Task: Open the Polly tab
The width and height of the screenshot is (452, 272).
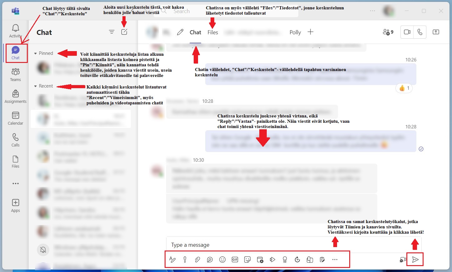Action: (x=295, y=32)
